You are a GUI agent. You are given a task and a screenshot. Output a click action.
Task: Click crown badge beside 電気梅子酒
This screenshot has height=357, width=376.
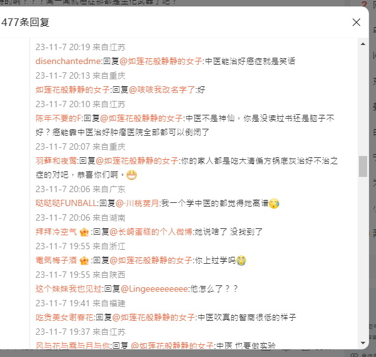tap(84, 261)
